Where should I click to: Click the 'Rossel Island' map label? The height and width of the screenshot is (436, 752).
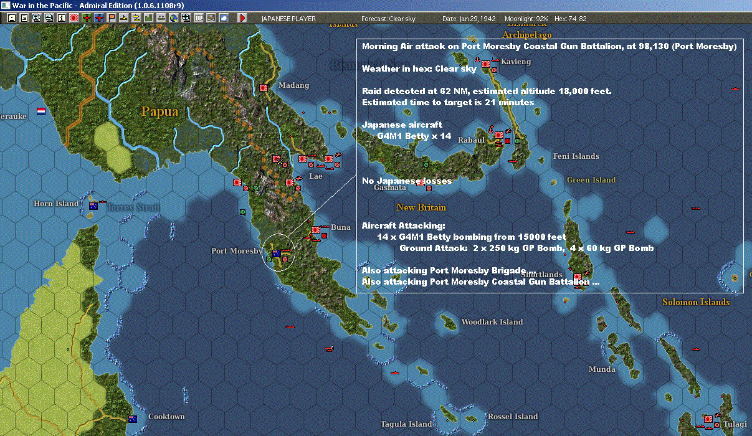coord(513,417)
